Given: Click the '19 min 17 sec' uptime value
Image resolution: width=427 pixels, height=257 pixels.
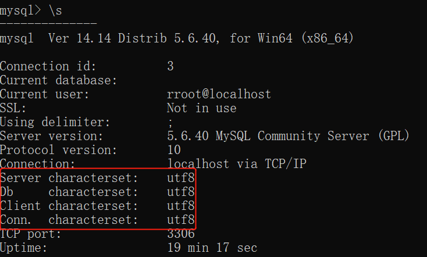Looking at the screenshot, I should pos(212,248).
